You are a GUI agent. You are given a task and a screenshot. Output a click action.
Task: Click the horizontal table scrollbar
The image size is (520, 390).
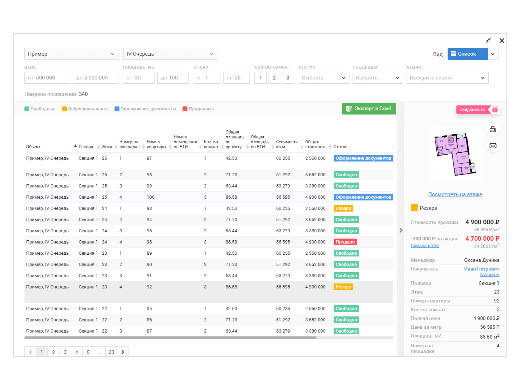[x=170, y=337]
